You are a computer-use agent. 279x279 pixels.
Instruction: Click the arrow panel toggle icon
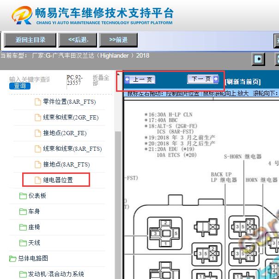coord(258,59)
